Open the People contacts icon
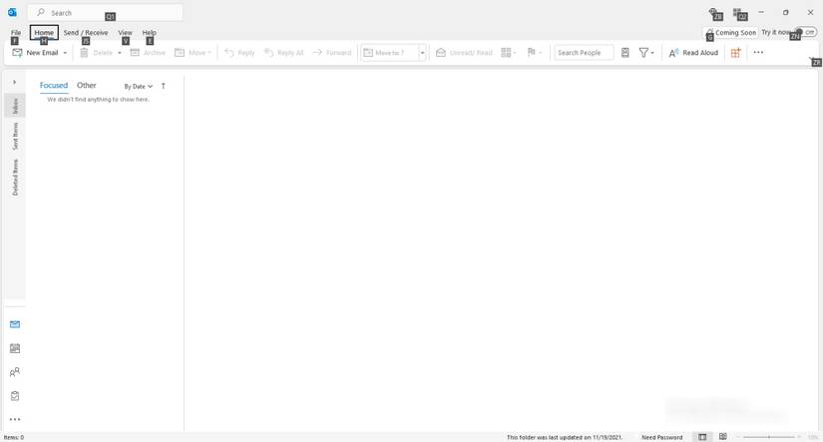823x442 pixels. pyautogui.click(x=15, y=372)
